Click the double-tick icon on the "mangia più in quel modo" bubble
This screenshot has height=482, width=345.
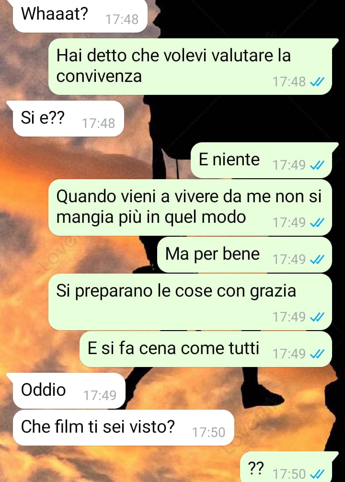[x=317, y=223]
